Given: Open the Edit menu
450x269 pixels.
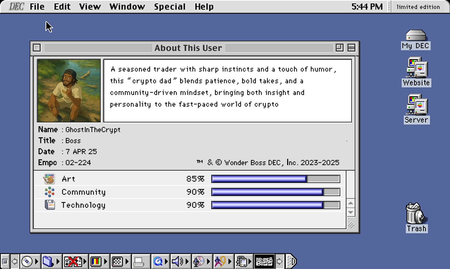Looking at the screenshot, I should (x=62, y=7).
